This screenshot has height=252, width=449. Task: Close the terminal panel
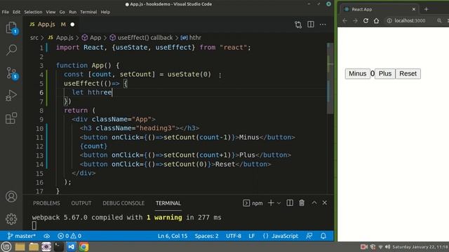click(x=325, y=203)
